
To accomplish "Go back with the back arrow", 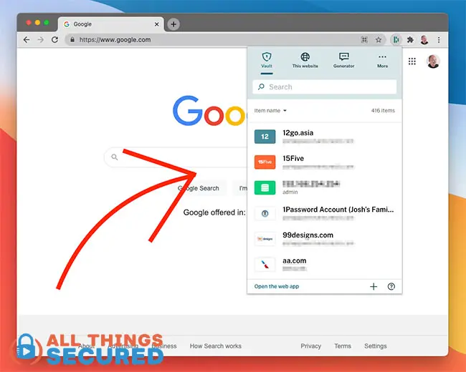I will [27, 39].
